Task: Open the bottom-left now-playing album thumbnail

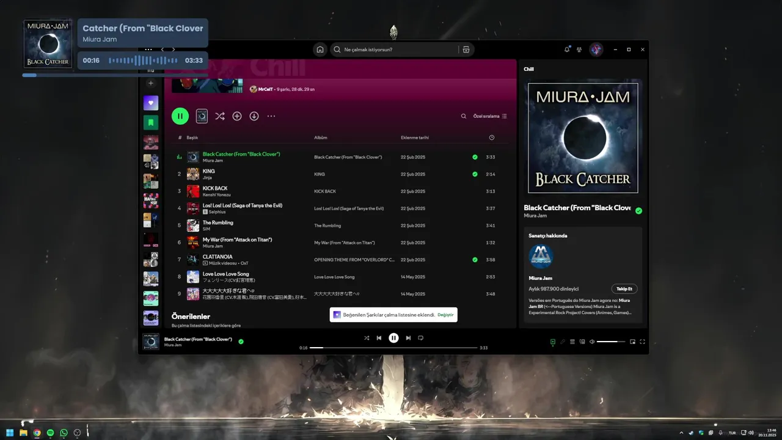Action: point(151,342)
